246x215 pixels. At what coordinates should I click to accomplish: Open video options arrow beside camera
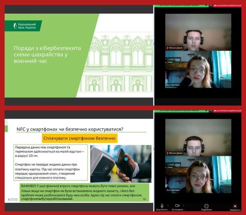click(x=183, y=206)
